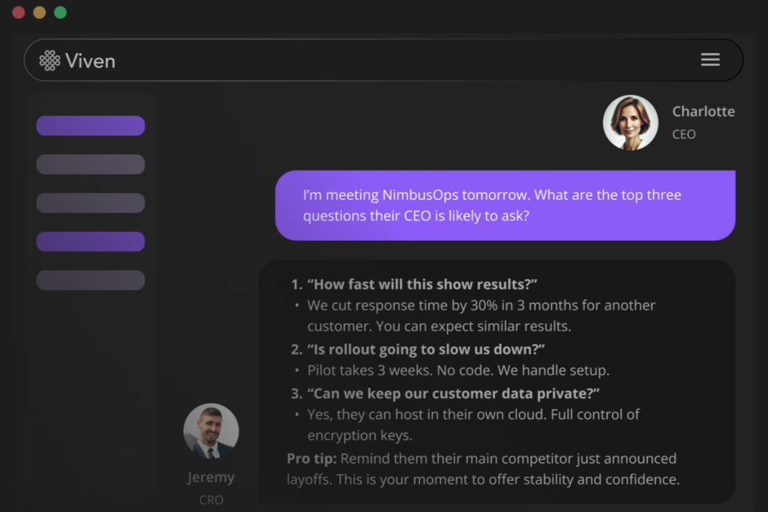Select the first highlighted sidebar item
The width and height of the screenshot is (768, 512).
coord(90,126)
